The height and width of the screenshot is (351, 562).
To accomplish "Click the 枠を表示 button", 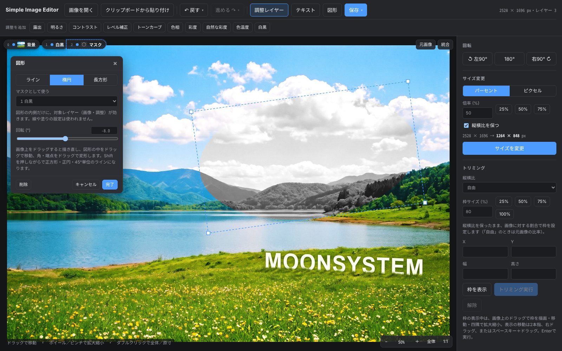I will (477, 290).
